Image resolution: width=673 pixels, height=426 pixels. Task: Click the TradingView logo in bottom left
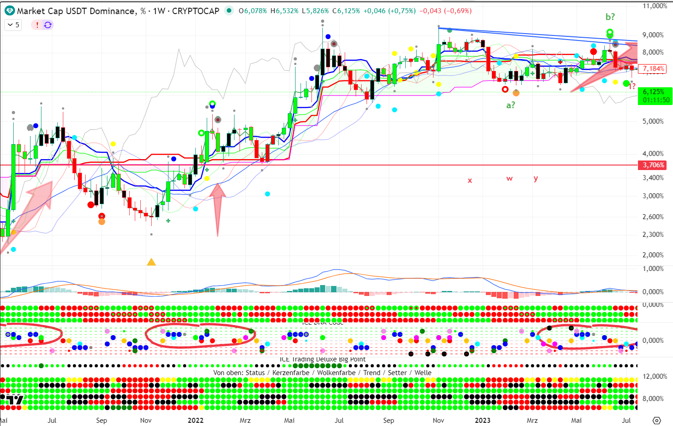pyautogui.click(x=13, y=400)
